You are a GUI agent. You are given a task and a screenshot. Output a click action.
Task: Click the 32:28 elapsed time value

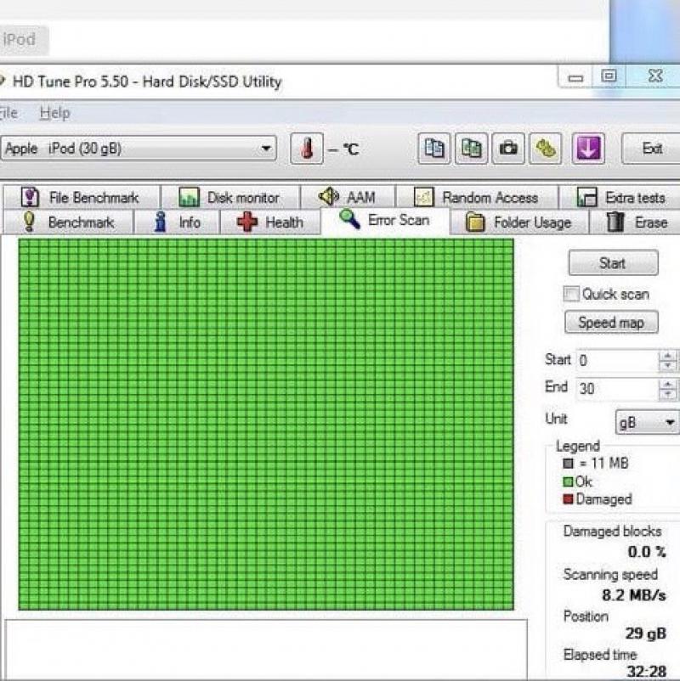point(647,672)
